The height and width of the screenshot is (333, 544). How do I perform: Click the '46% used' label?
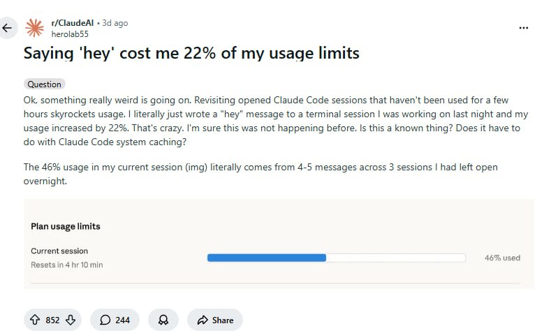pyautogui.click(x=502, y=258)
